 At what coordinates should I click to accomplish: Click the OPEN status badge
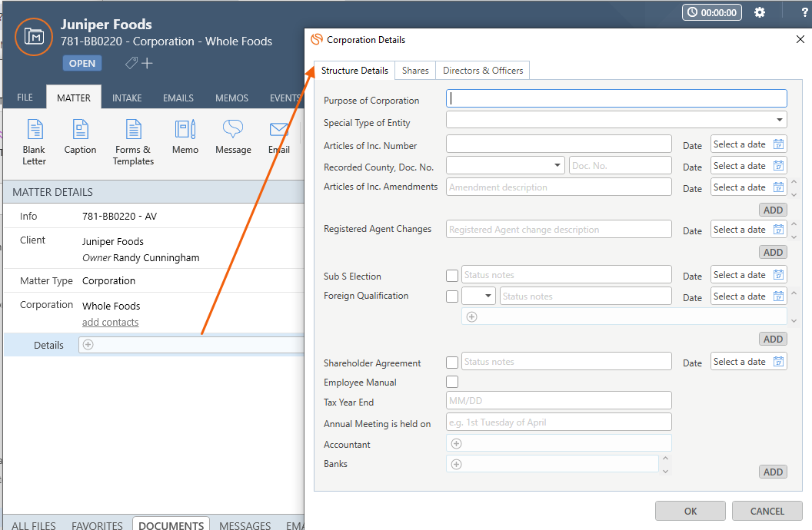click(x=82, y=63)
